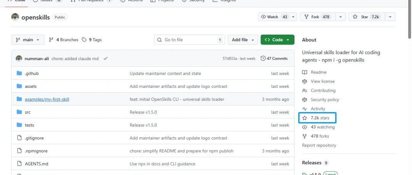The image size is (412, 175).
Task: Open the examples/my-first-skill folder link
Action: [x=47, y=99]
